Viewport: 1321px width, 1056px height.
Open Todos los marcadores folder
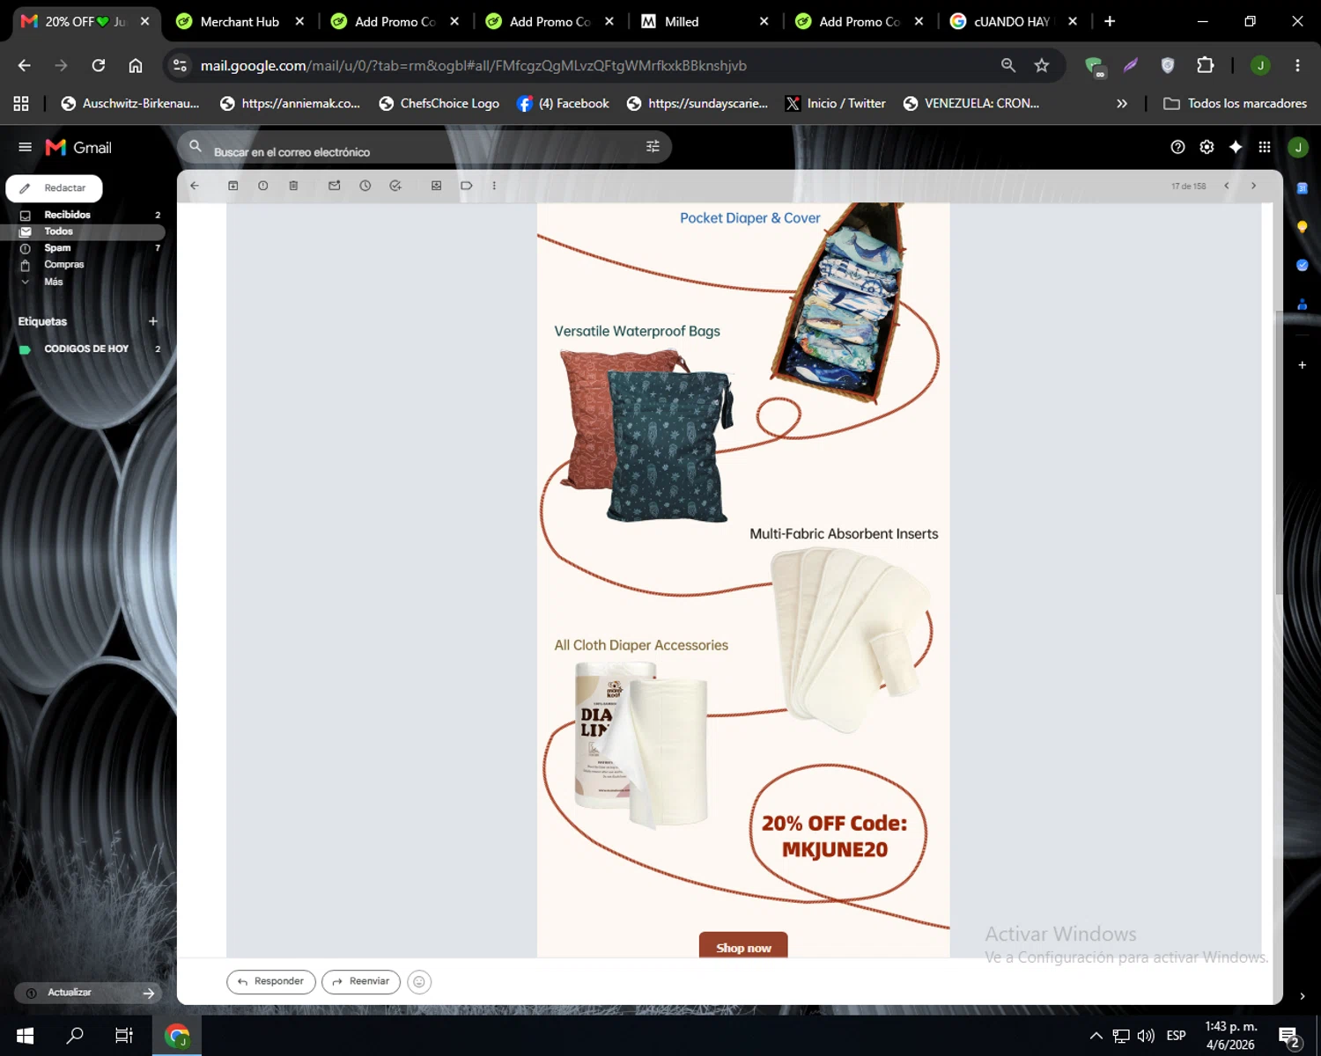tap(1235, 103)
